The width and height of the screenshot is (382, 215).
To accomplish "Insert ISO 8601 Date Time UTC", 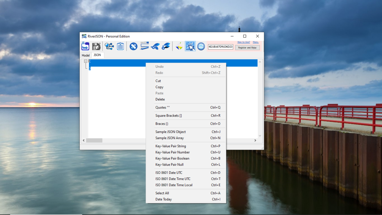I will click(186, 179).
